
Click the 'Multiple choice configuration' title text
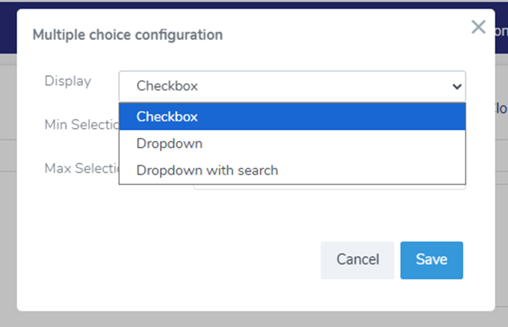(127, 35)
